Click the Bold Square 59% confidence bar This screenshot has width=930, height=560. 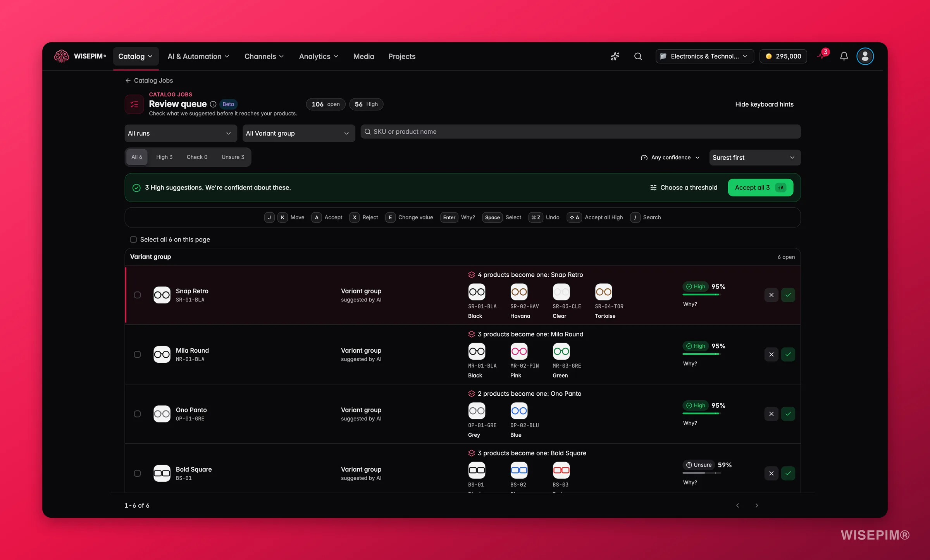coord(702,473)
